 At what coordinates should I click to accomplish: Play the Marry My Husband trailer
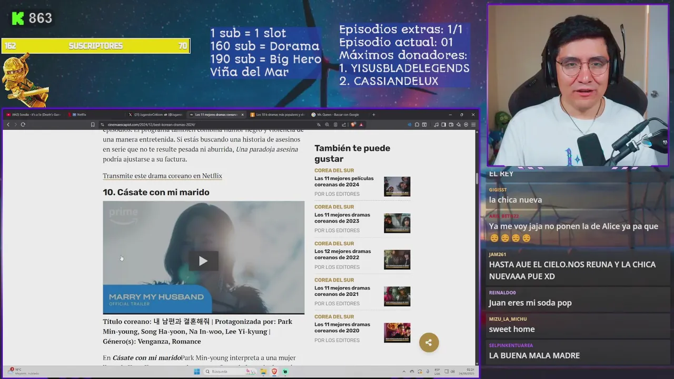(203, 261)
